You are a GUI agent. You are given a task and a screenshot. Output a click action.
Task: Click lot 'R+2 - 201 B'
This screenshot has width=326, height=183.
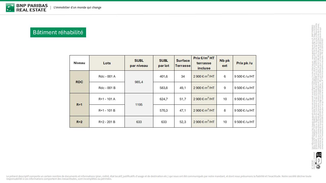tap(107, 122)
